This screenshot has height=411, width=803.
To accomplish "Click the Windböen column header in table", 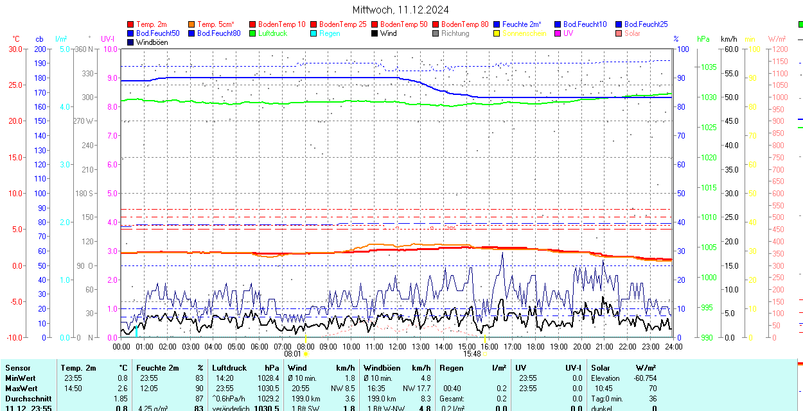I will point(382,368).
